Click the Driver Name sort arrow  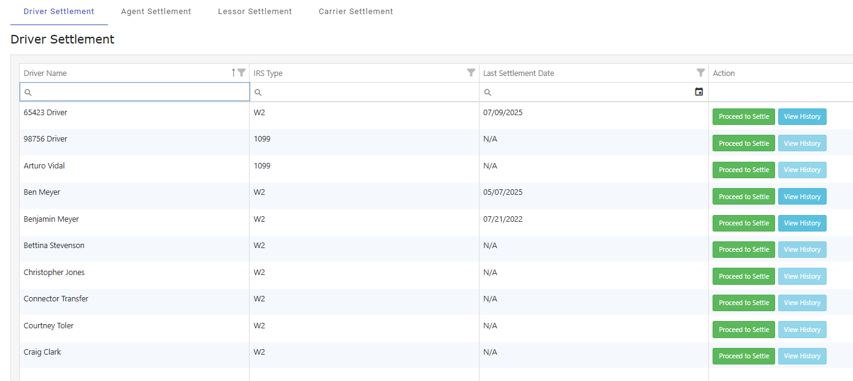click(233, 73)
